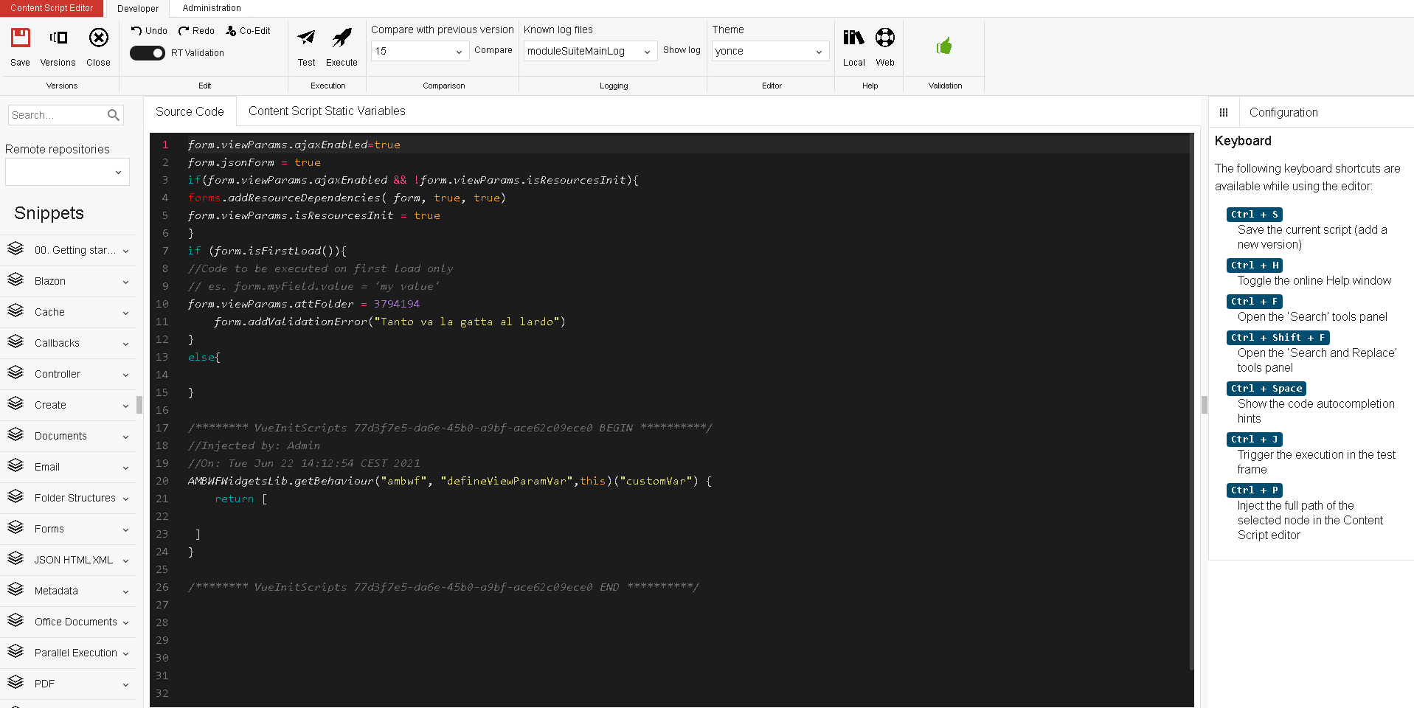
Task: Click the snippets search field
Action: (x=59, y=114)
